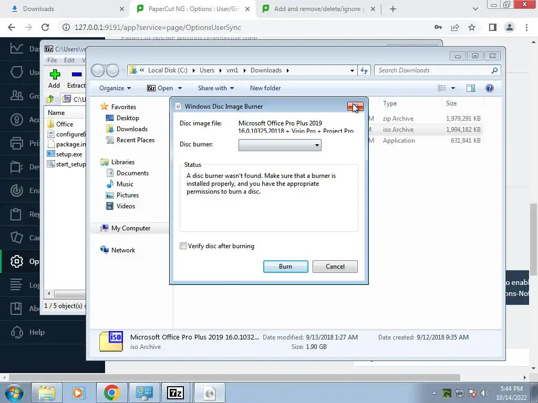538x403 pixels.
Task: Select Office folder in 7-Zip list
Action: 60,124
